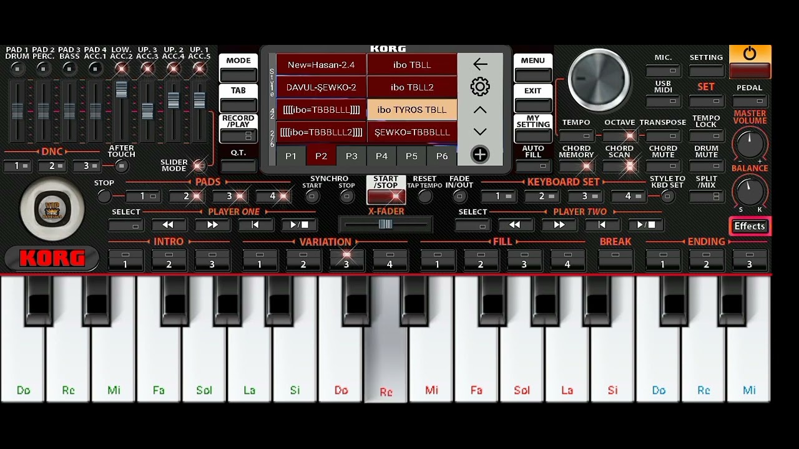Fast forward Player Two
The image size is (799, 449).
tap(559, 224)
